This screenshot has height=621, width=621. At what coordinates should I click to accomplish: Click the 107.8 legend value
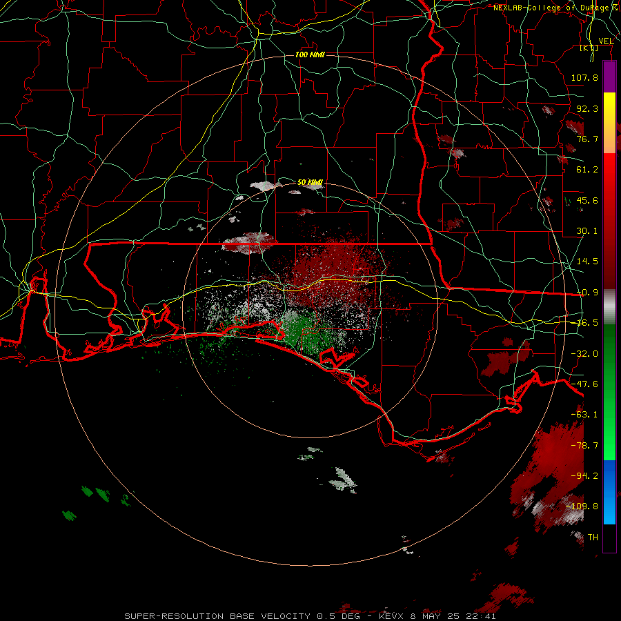pos(584,77)
